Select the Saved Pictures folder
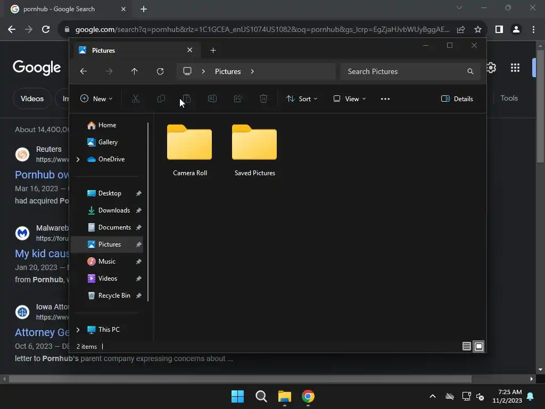 click(x=254, y=151)
